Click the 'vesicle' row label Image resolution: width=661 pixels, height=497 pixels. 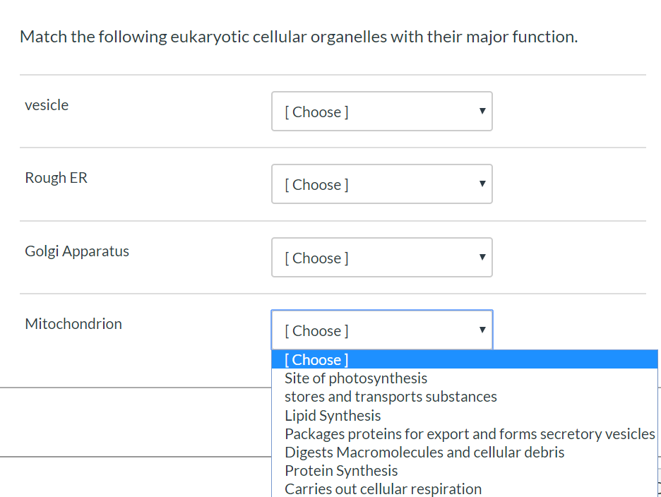coord(47,104)
